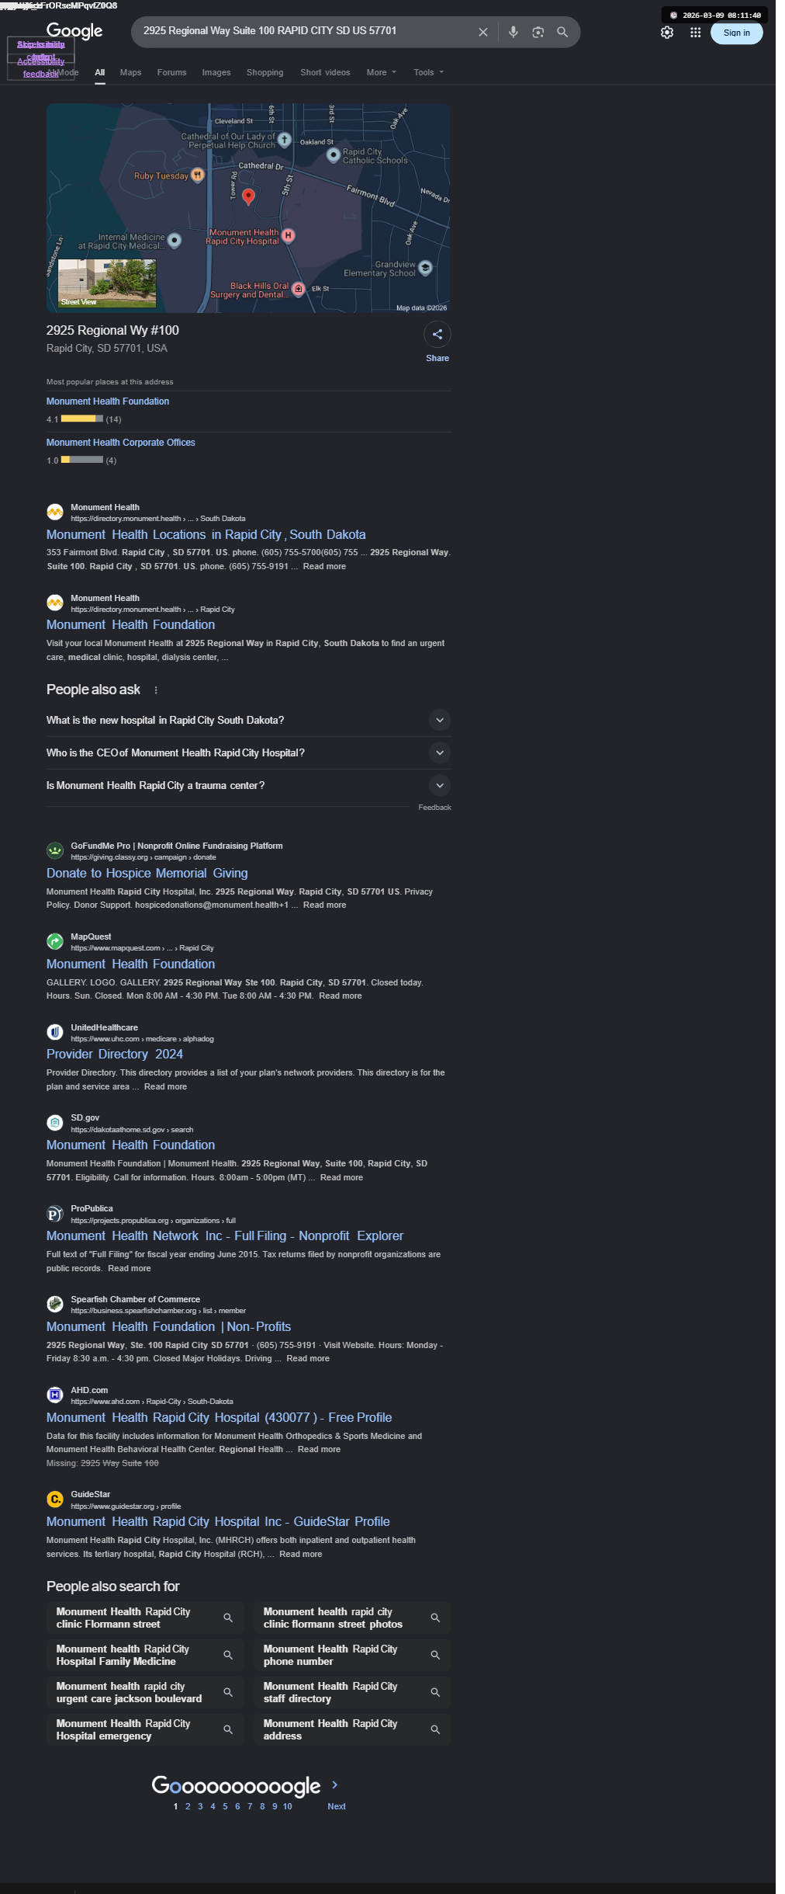Go to results page 5
This screenshot has width=785, height=1894.
pyautogui.click(x=225, y=1806)
